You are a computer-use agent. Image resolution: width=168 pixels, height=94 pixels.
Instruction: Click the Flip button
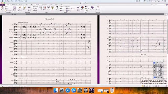click(x=86, y=11)
